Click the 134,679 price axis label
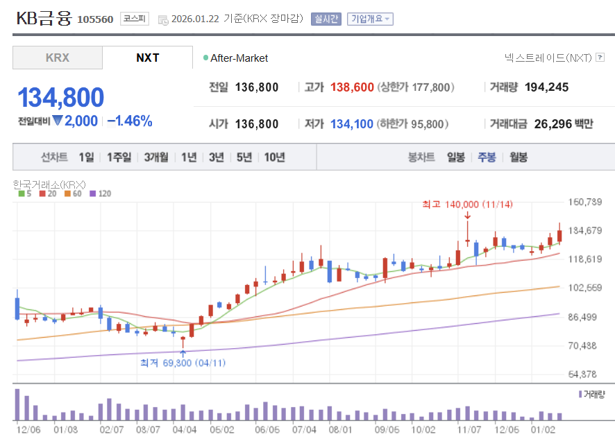Screen dimensions: 615x448 [x=584, y=230]
